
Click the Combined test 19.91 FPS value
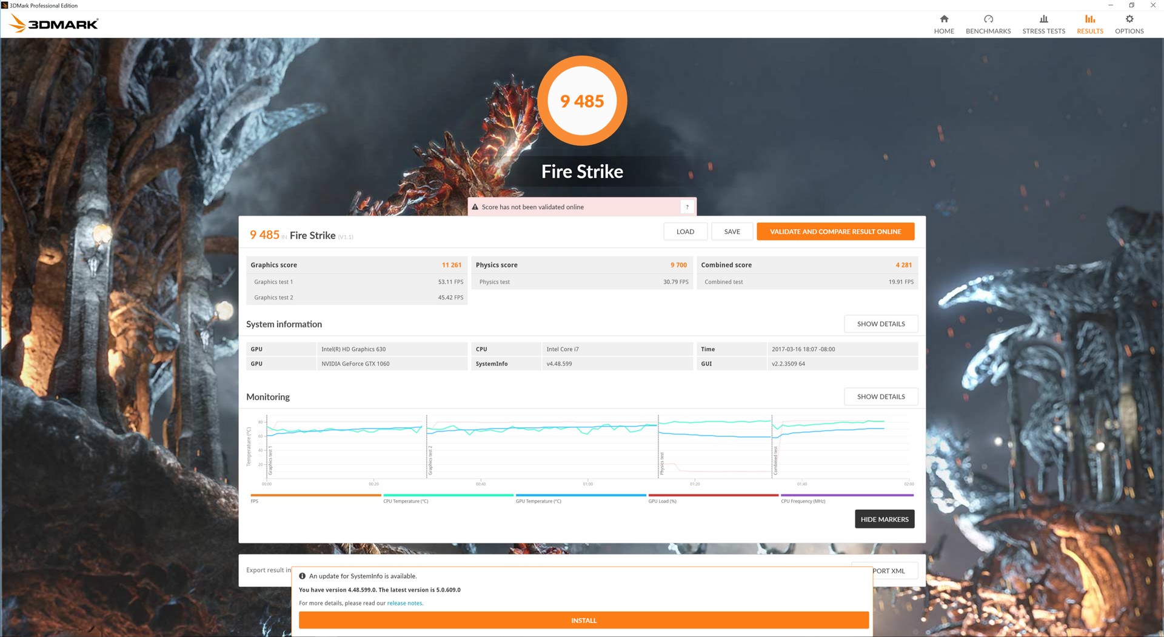[901, 282]
